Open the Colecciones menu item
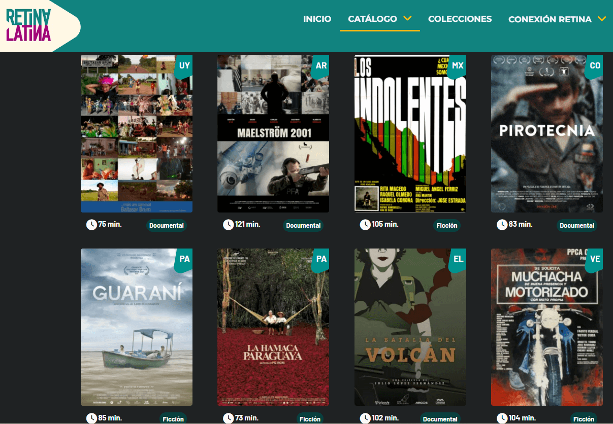The height and width of the screenshot is (424, 613). 460,19
